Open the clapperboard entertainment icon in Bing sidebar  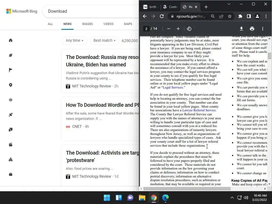click(11, 144)
